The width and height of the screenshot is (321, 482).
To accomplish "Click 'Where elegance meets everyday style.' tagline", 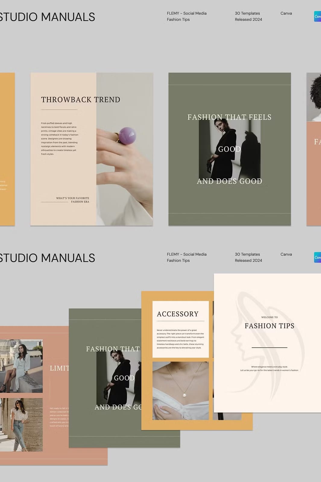I will [269, 367].
